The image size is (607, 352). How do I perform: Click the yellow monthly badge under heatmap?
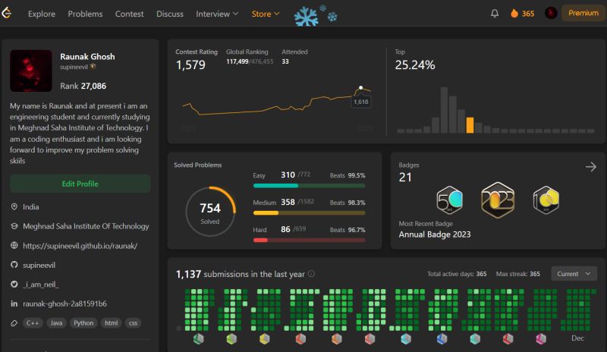(x=264, y=339)
